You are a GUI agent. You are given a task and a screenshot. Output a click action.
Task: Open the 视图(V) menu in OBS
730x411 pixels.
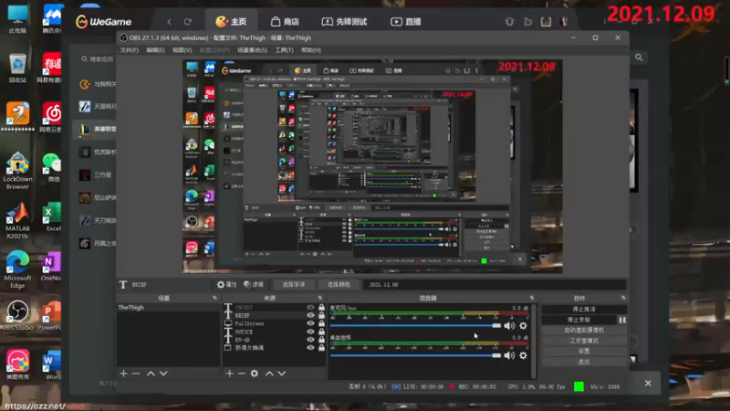point(182,50)
